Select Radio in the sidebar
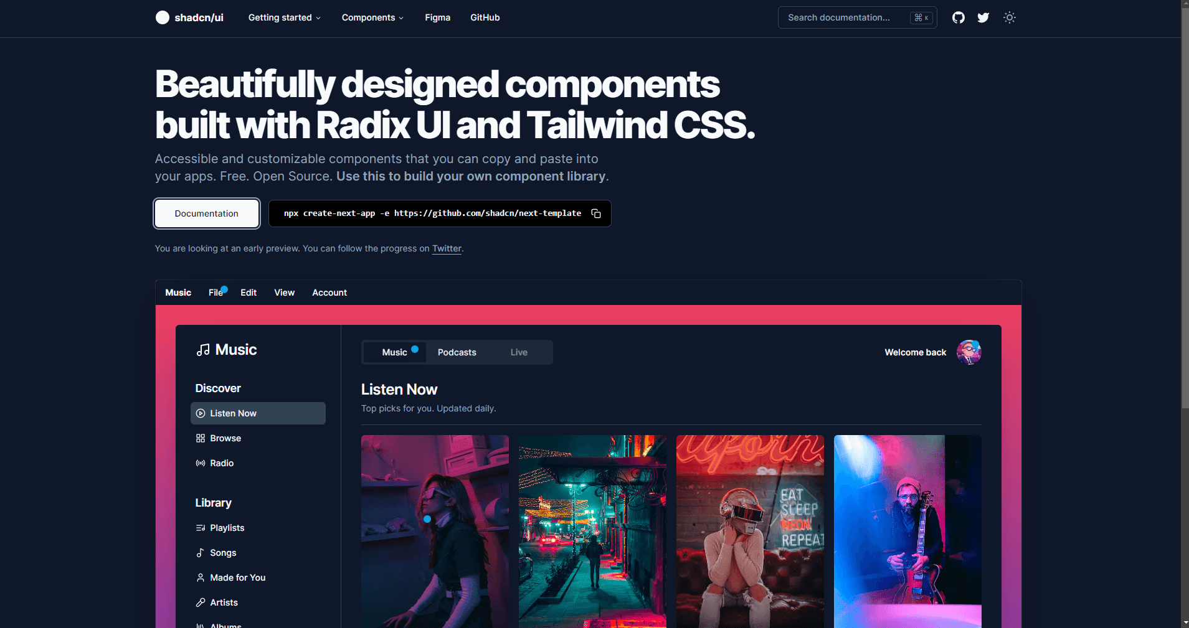The height and width of the screenshot is (628, 1189). tap(258, 463)
